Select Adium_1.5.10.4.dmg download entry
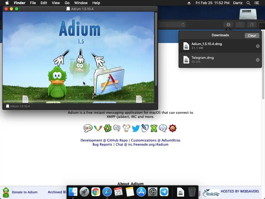Viewport: 265px width, 199px height. point(220,46)
